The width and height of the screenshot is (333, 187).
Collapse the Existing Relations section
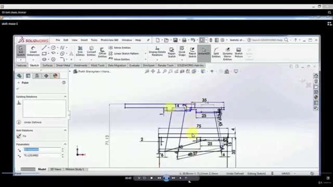click(x=65, y=97)
